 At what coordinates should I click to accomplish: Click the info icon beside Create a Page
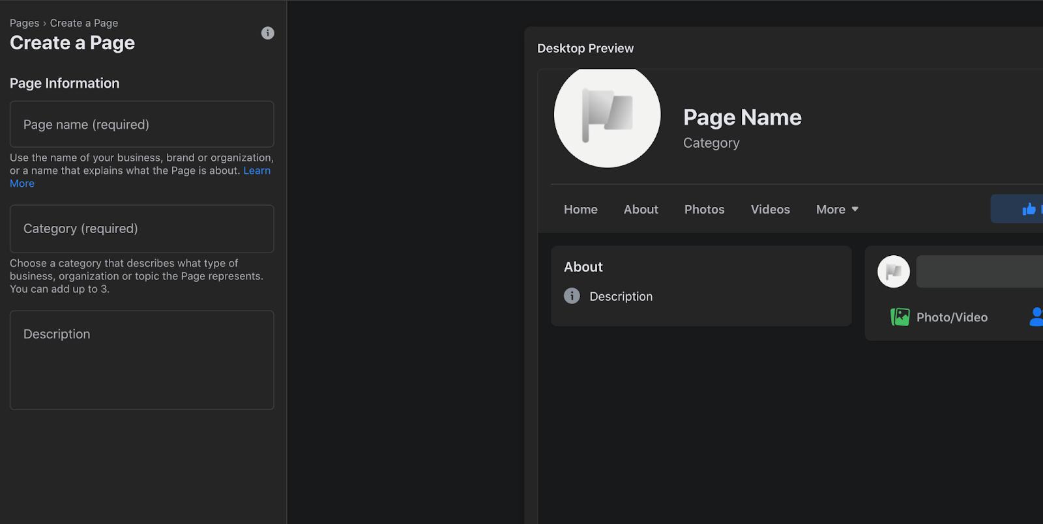pyautogui.click(x=267, y=33)
